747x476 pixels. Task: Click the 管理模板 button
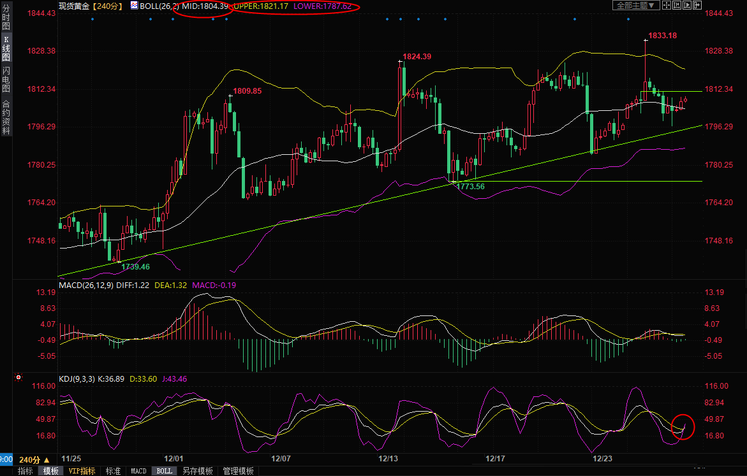tap(238, 471)
